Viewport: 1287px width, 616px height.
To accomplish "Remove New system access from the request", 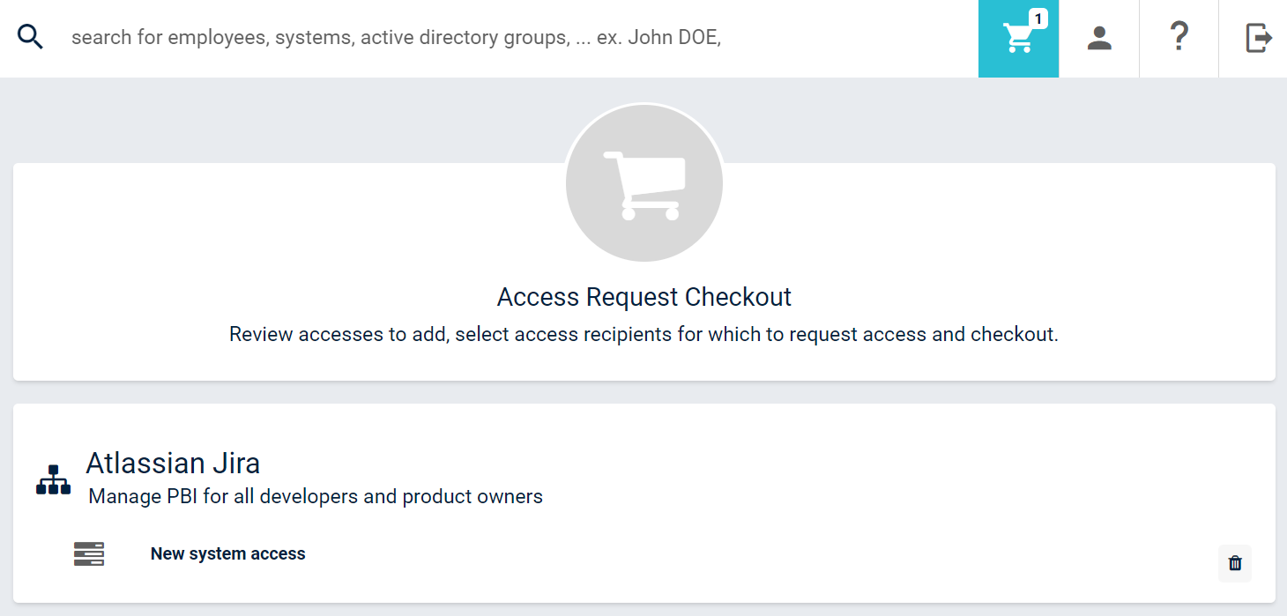I will [1234, 563].
